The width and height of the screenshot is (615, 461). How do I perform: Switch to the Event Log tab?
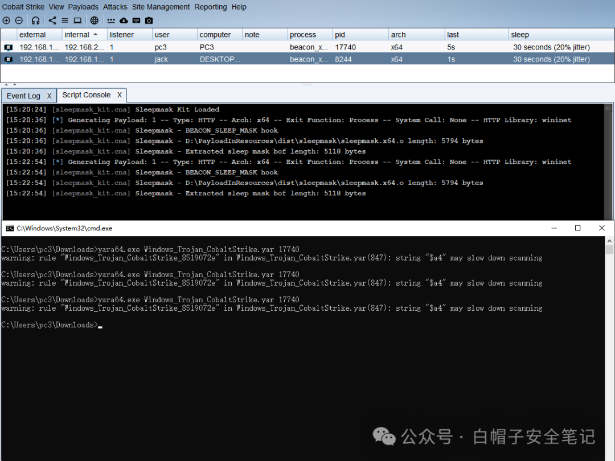point(23,96)
